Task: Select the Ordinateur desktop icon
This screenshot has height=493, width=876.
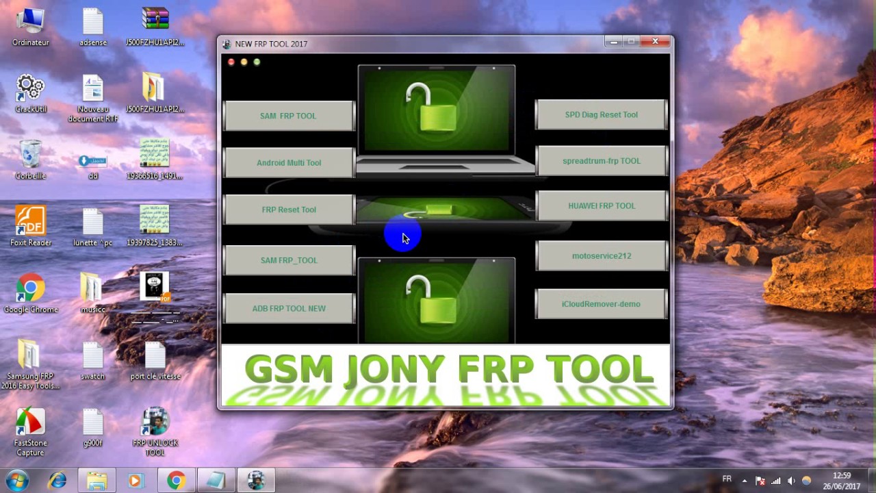Action: tap(31, 27)
